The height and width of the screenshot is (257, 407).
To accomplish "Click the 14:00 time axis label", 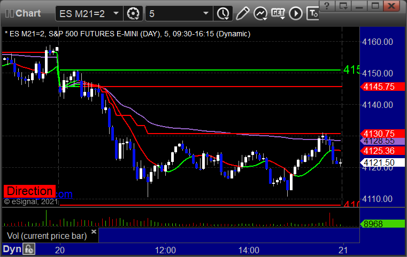I will coord(249,250).
